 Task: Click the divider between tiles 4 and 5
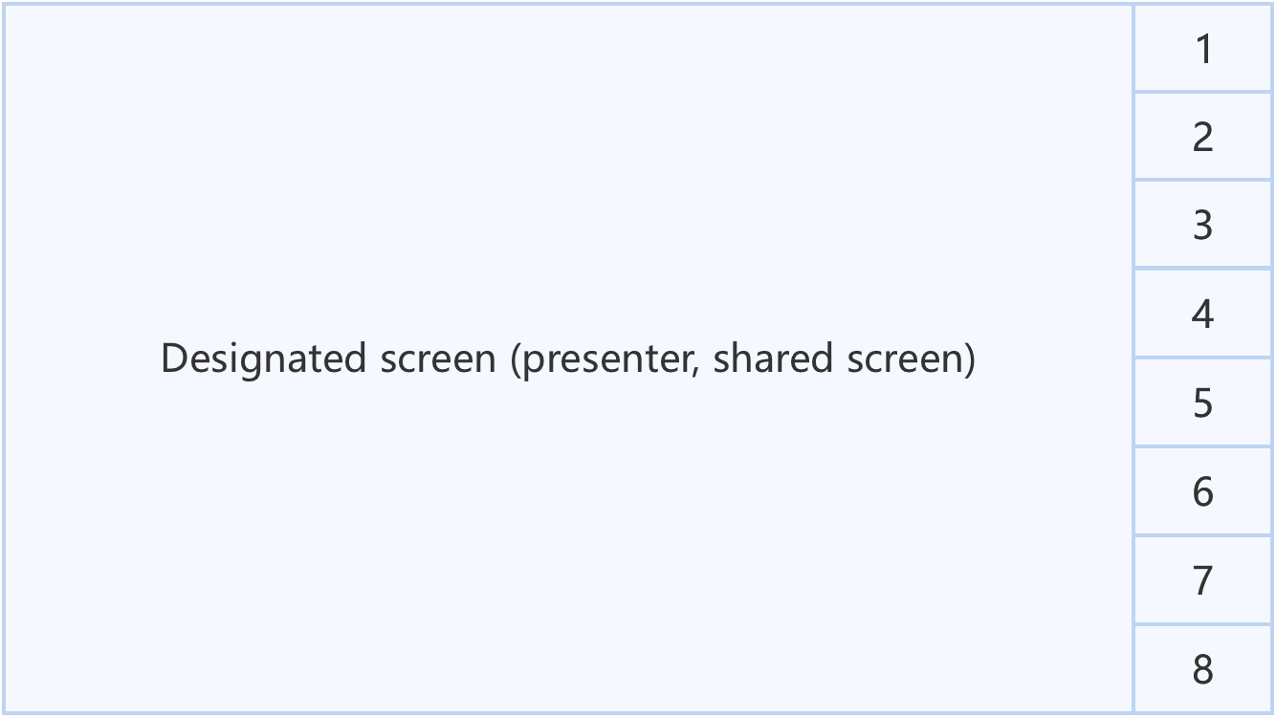(x=1202, y=358)
